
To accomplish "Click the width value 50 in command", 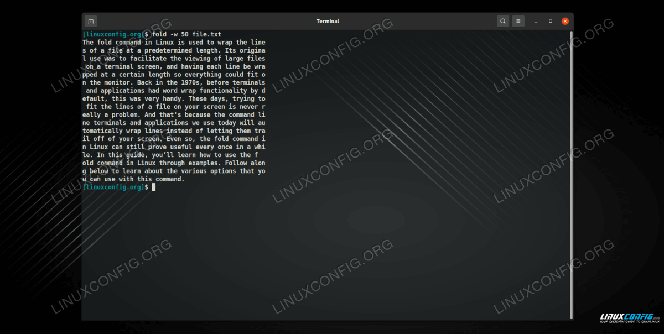I will tap(185, 34).
